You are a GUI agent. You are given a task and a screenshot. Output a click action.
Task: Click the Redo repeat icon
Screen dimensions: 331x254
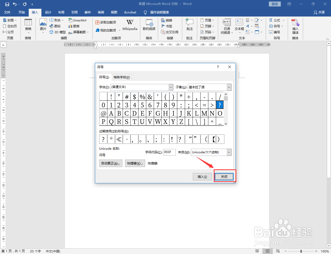[x=25, y=4]
